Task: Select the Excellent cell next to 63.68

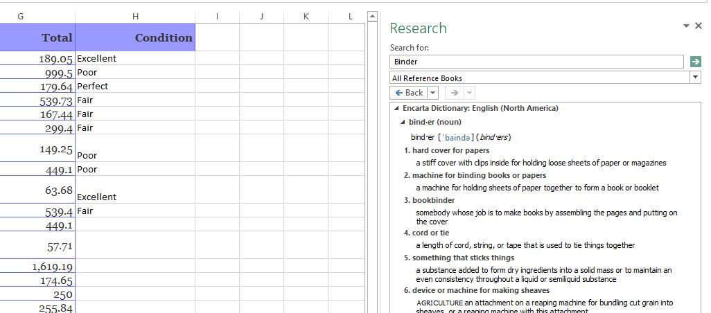Action: (x=135, y=190)
